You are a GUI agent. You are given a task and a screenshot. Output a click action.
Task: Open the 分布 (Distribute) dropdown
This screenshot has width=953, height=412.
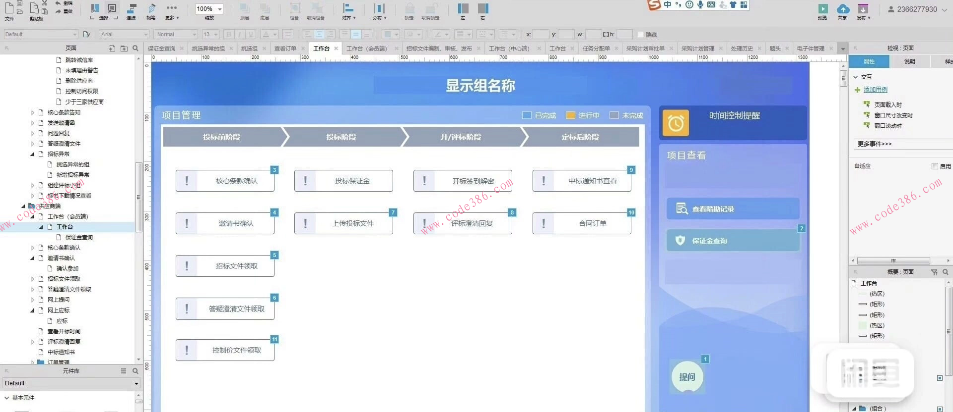pyautogui.click(x=379, y=12)
